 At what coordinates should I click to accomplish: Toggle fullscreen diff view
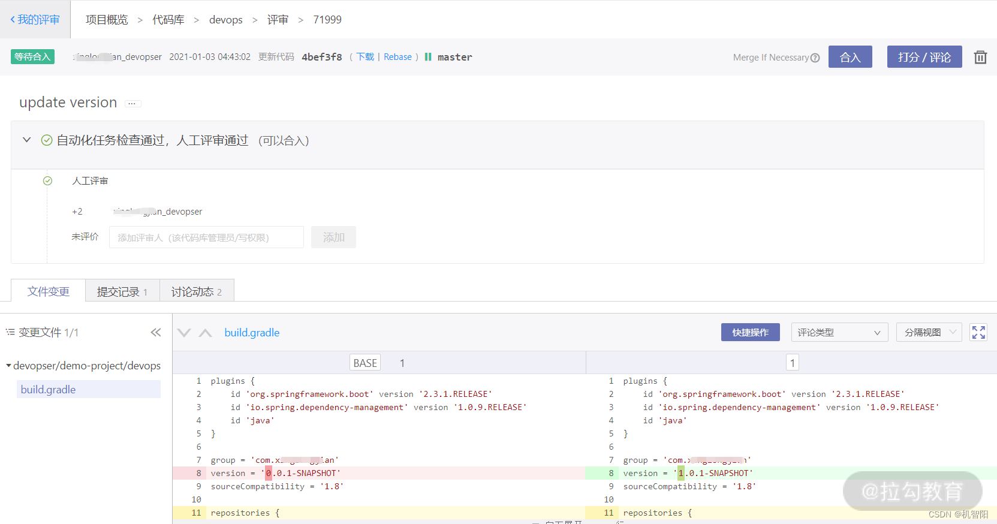[978, 332]
